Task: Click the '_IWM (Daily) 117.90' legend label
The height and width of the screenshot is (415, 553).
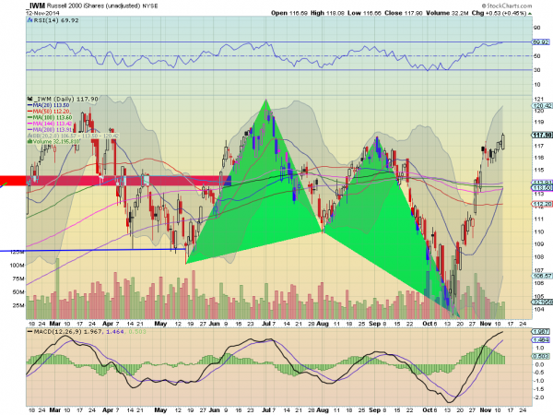Action: 65,100
